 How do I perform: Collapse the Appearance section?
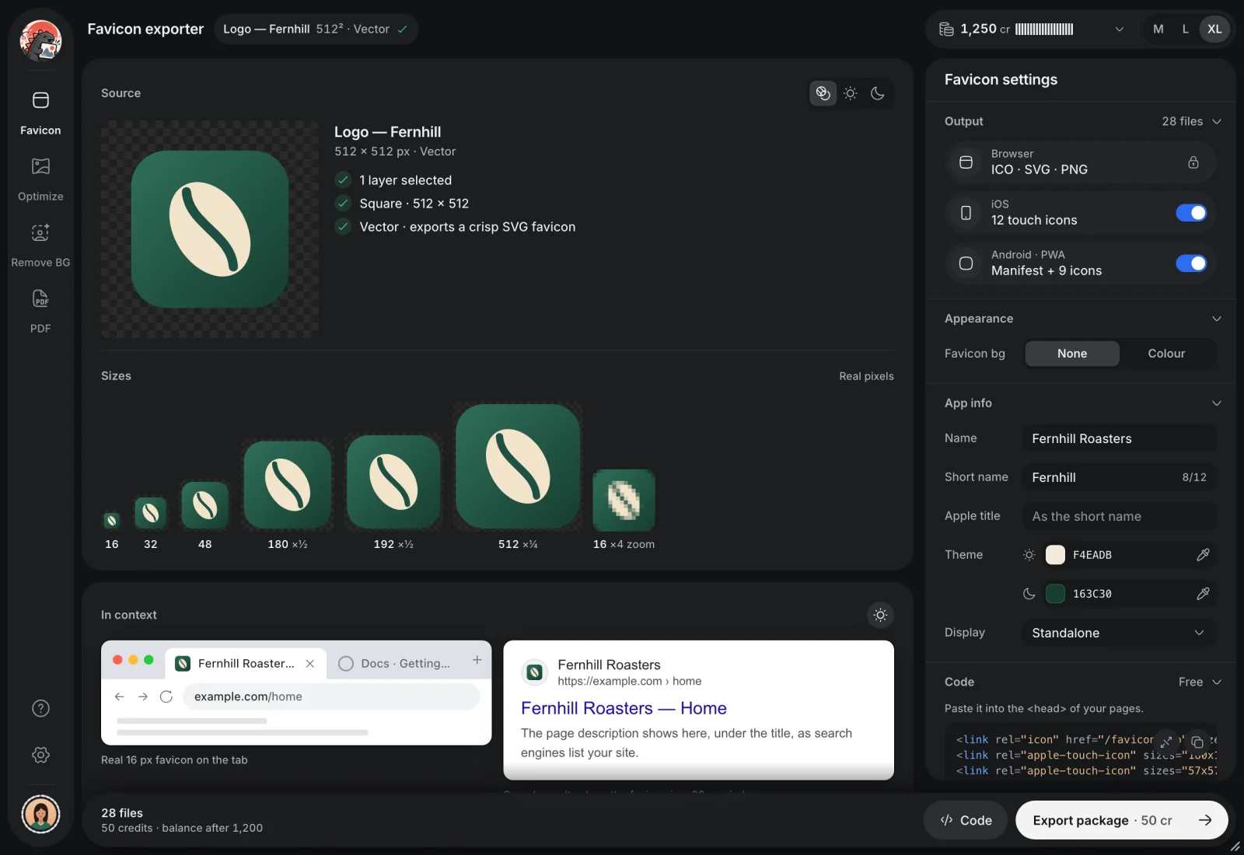1217,319
